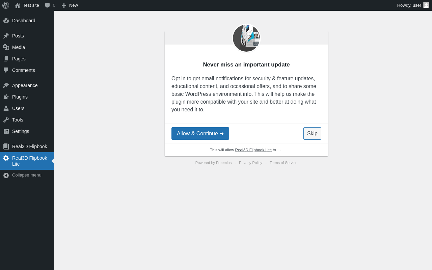Click the WordPress logo icon
Viewport: 432px width, 270px height.
(6, 5)
